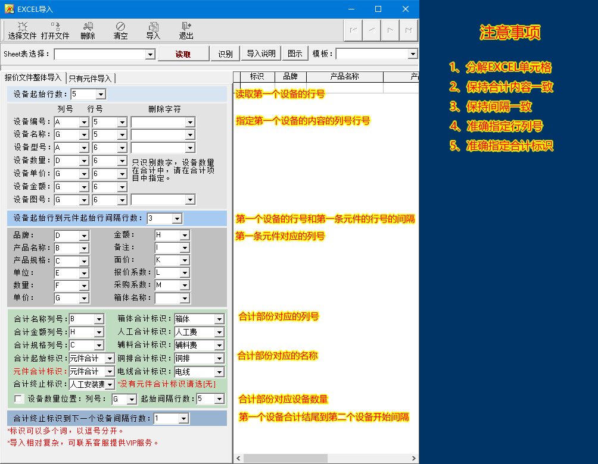Expand 设备起始行到元件起始行间隔行数 dropdown
The width and height of the screenshot is (598, 464).
tap(176, 219)
